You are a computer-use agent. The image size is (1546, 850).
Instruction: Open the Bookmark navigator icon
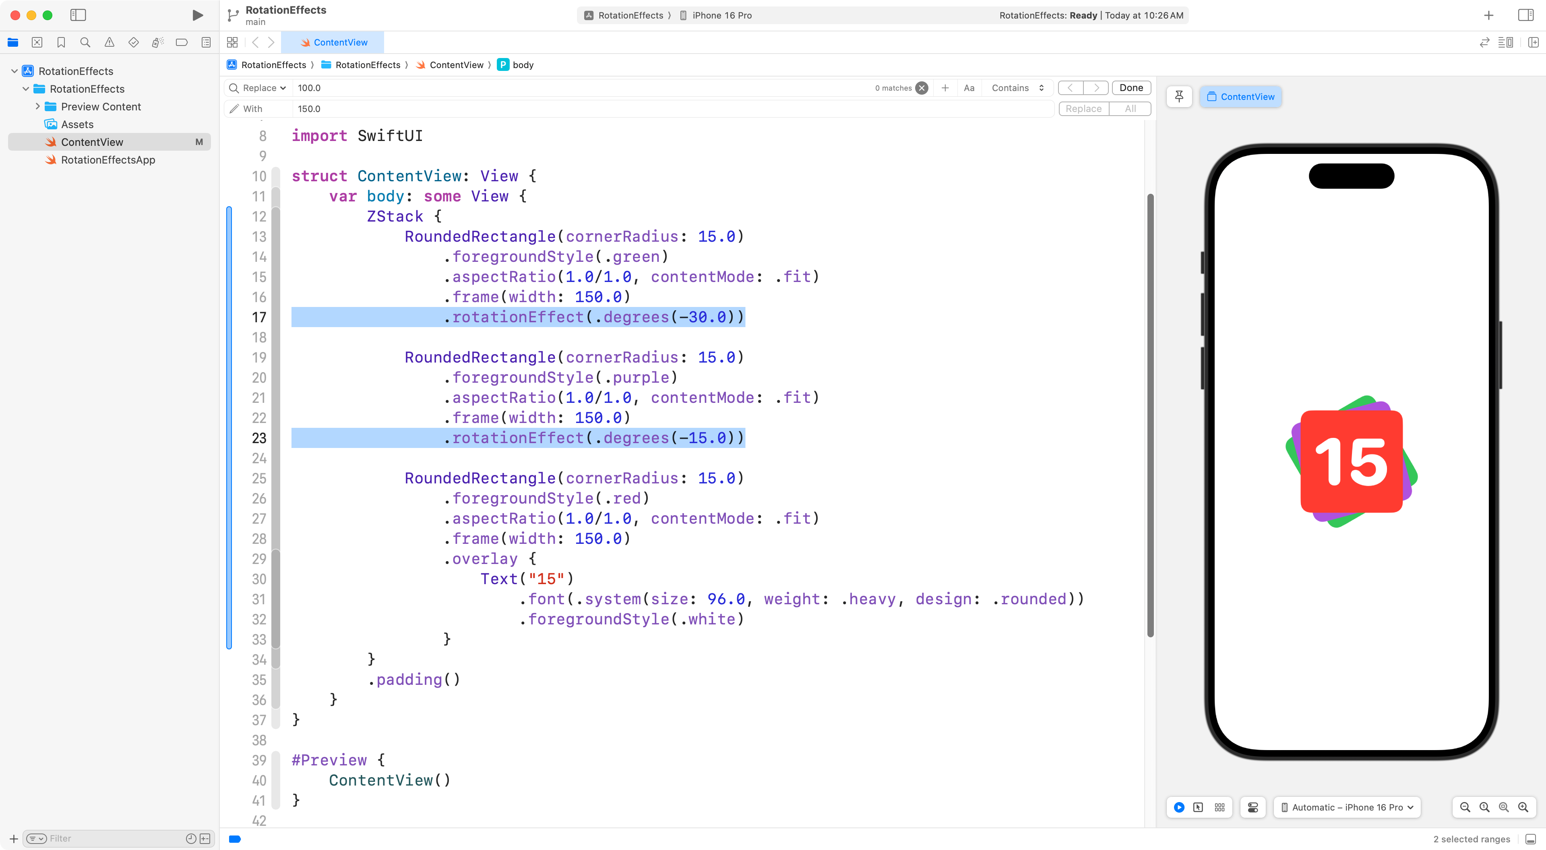(x=61, y=42)
